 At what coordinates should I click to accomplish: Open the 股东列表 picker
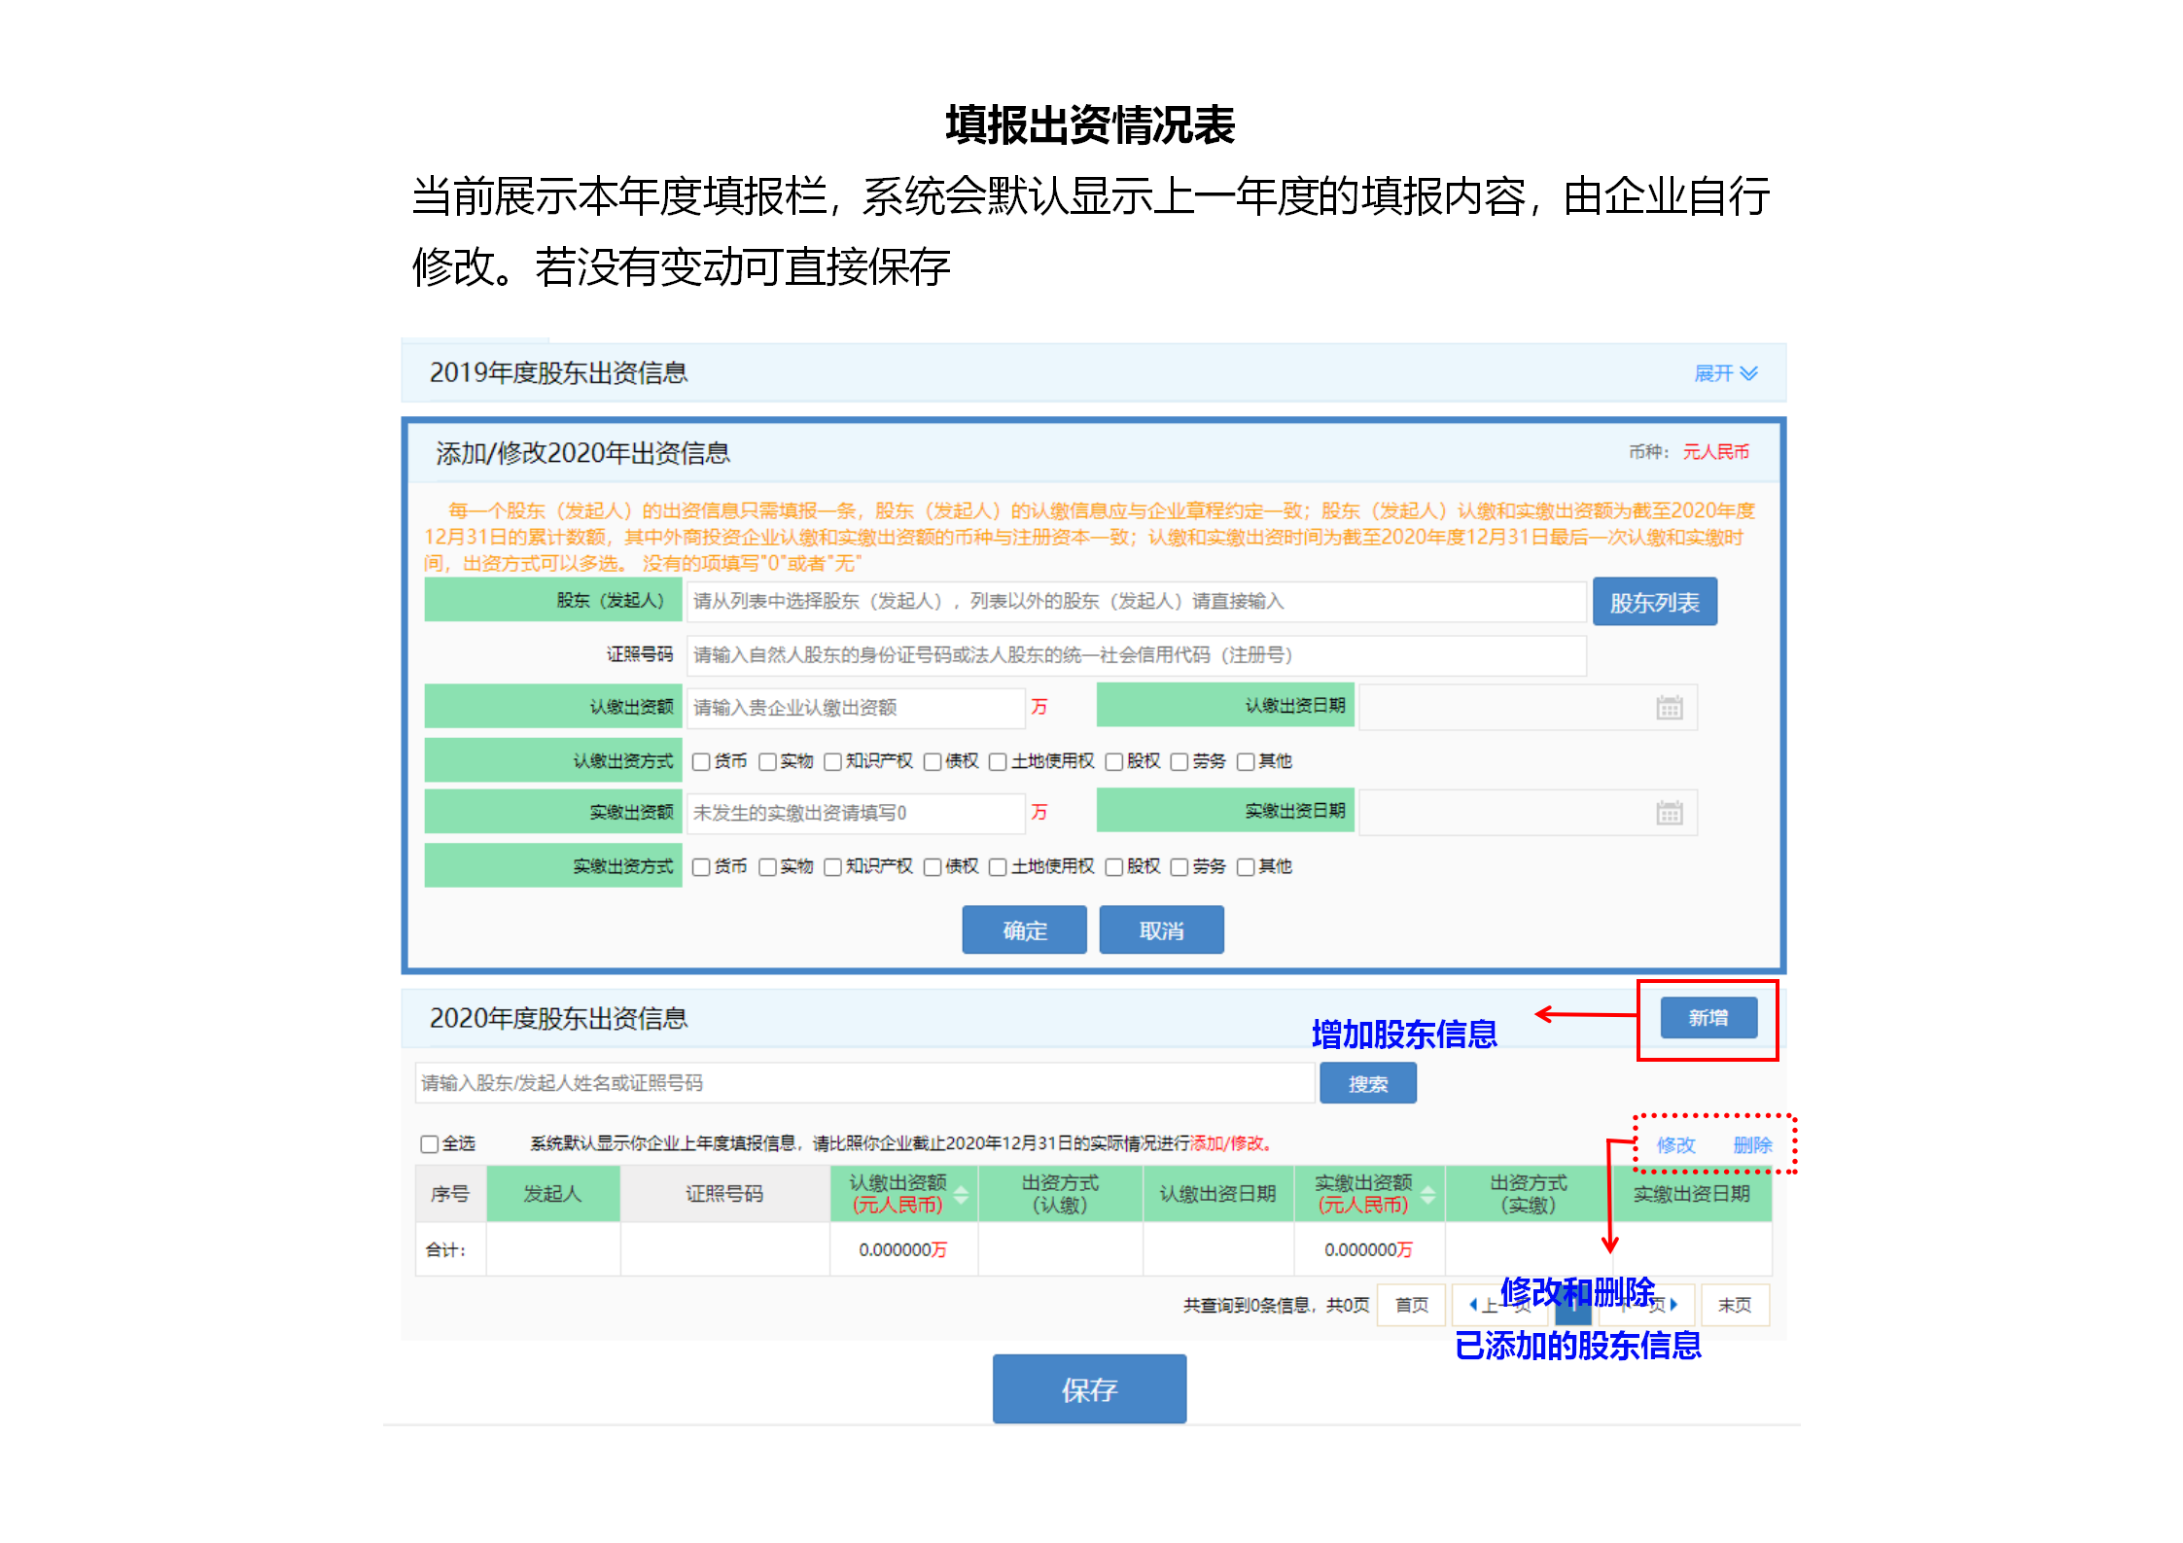[1654, 601]
